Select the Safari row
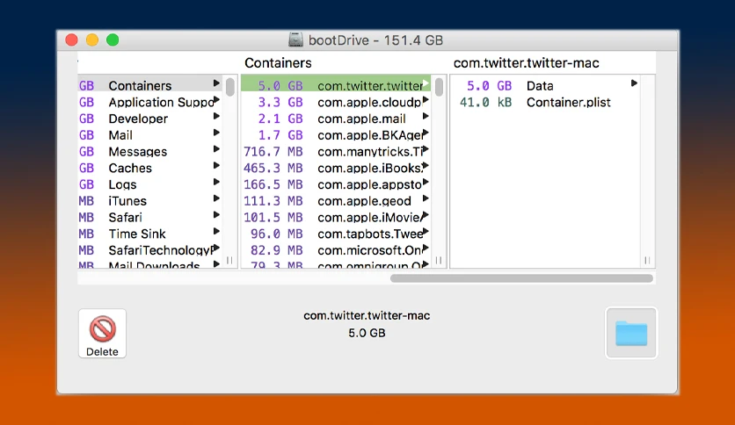The image size is (735, 425). (150, 217)
